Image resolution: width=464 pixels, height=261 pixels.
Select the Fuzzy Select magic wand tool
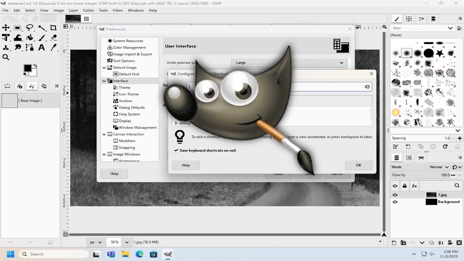coord(42,28)
